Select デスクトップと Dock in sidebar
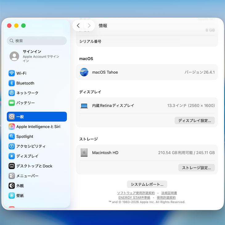The image size is (225, 225). [x=37, y=166]
